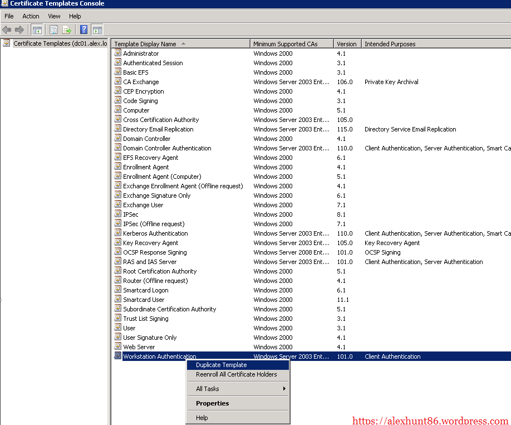Viewport: 511px width, 425px height.
Task: Toggle Show/Hide Action Pane toolbar icon
Action: (97, 30)
